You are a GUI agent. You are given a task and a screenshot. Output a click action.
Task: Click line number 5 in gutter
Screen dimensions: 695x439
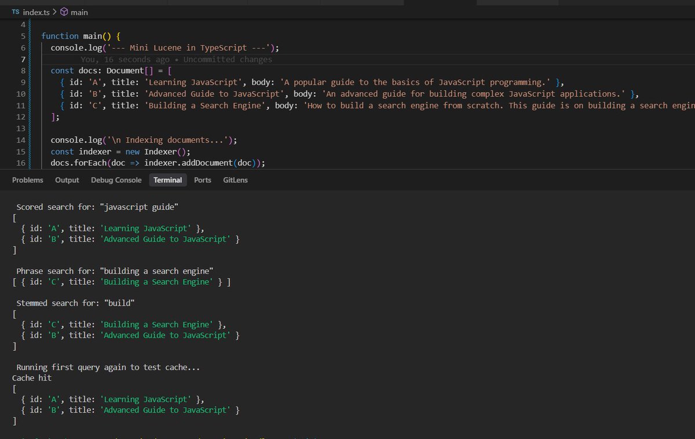pyautogui.click(x=23, y=36)
